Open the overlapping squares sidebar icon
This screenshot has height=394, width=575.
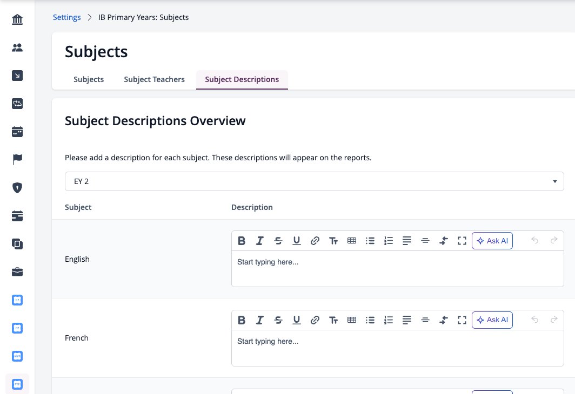(17, 244)
